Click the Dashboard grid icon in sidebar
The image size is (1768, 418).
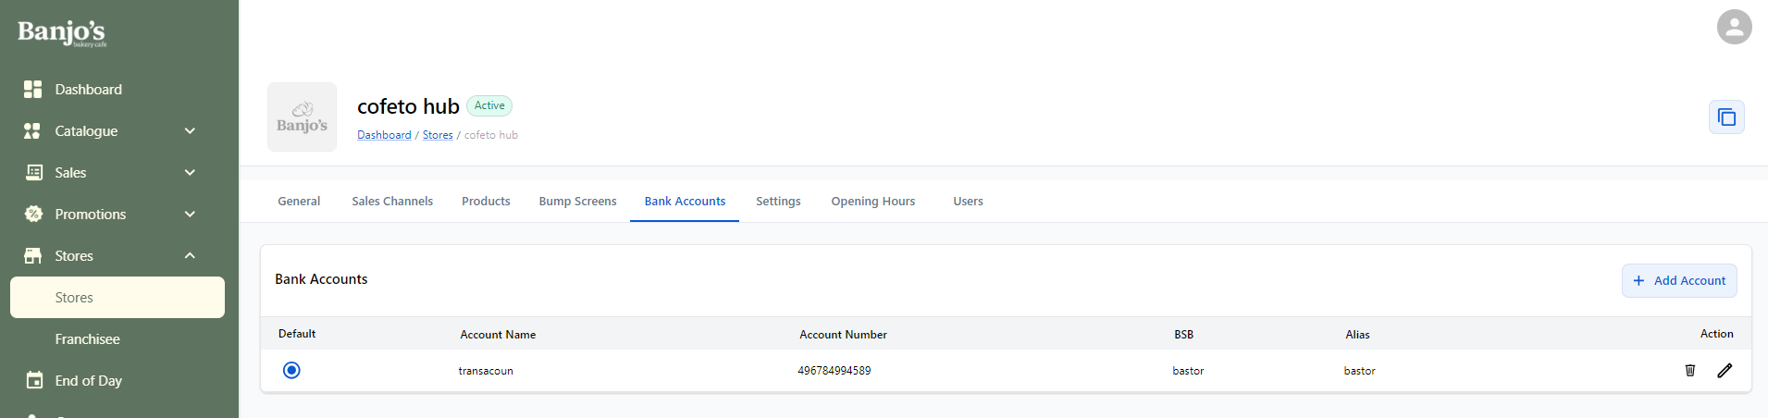click(33, 90)
